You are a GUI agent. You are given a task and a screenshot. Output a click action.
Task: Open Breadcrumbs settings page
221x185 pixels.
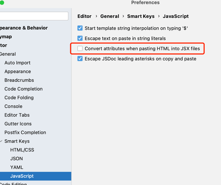[x=19, y=80]
